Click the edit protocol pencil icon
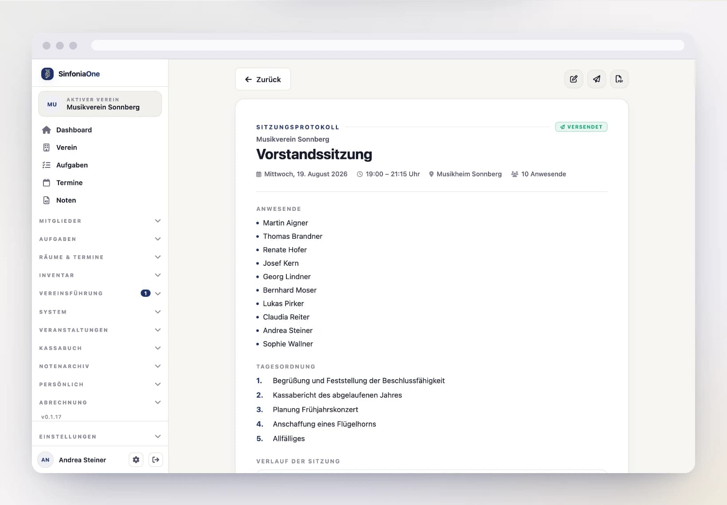This screenshot has height=505, width=727. pos(574,79)
